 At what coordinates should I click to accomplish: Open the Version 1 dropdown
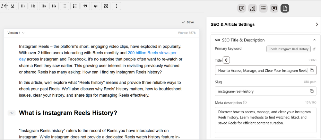point(16,33)
